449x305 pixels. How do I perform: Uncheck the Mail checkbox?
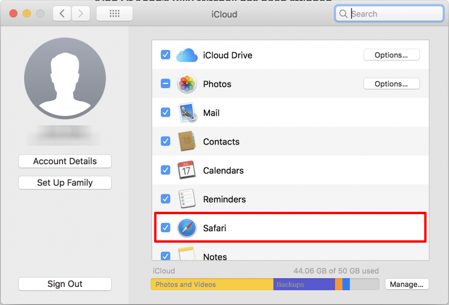coord(165,112)
